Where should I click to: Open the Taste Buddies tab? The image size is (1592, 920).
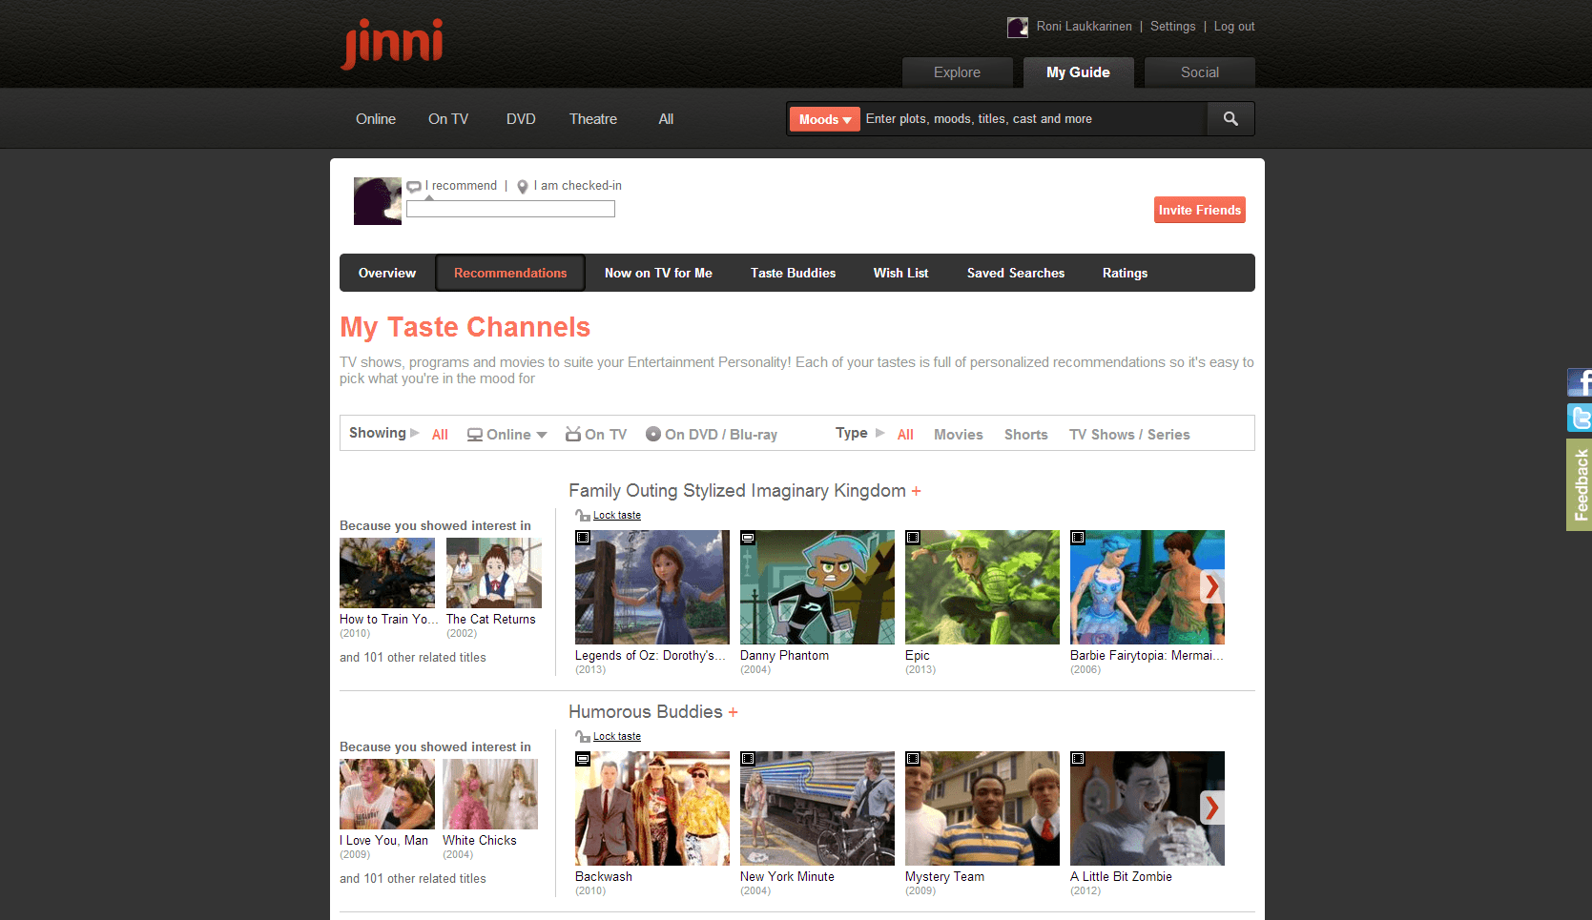click(793, 273)
